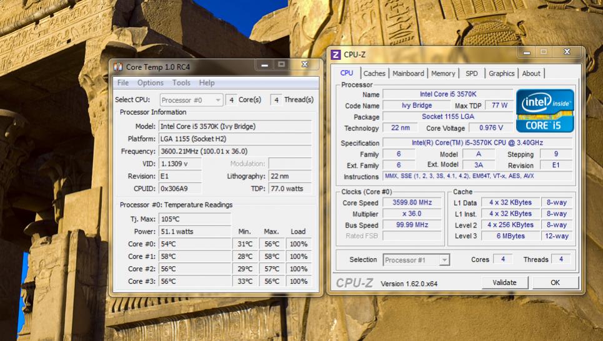Click the Platform field LGA 1155 (Socket H2)
Screen dimensions: 603x341
point(235,139)
